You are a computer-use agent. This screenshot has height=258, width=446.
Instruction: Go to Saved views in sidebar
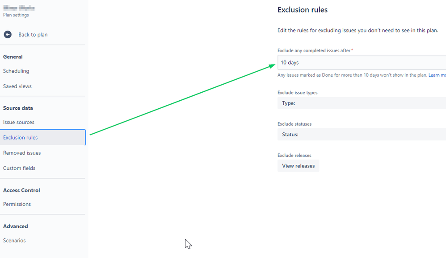(x=17, y=86)
